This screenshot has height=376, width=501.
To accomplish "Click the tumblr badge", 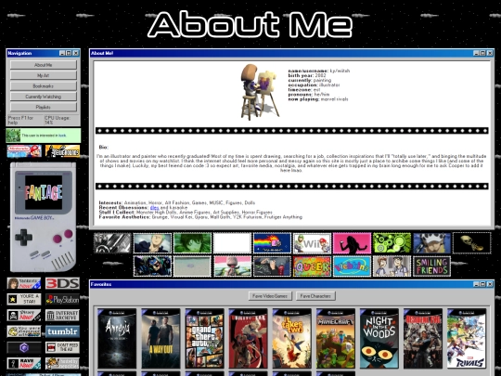I will pyautogui.click(x=62, y=331).
